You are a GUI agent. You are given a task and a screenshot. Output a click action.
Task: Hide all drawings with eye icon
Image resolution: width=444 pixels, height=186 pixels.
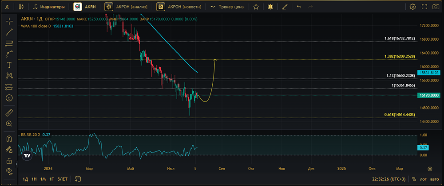[9, 170]
